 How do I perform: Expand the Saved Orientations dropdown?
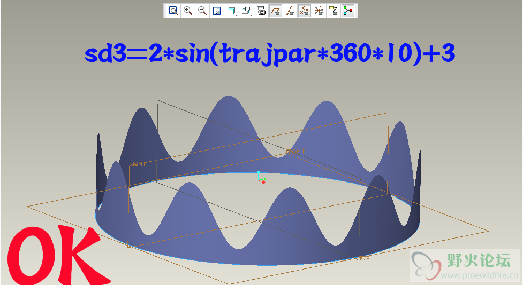247,11
